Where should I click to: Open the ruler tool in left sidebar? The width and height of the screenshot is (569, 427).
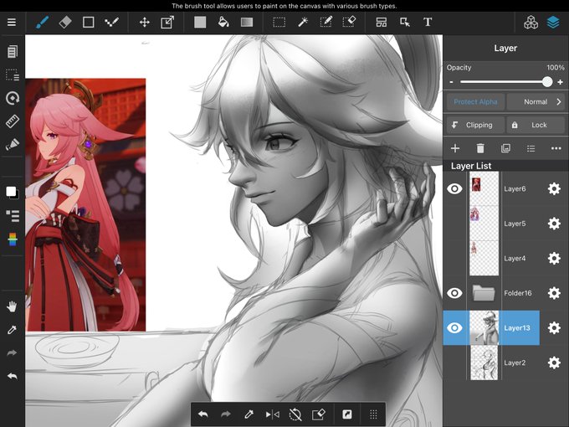[13, 121]
